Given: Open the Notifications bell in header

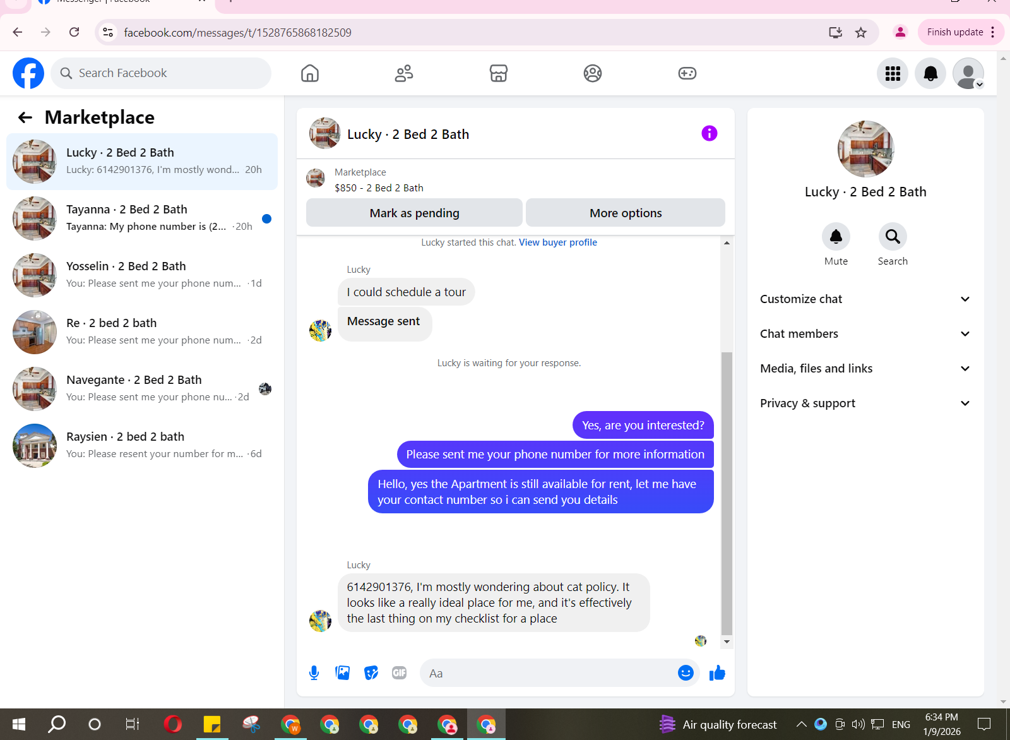Looking at the screenshot, I should pos(930,73).
